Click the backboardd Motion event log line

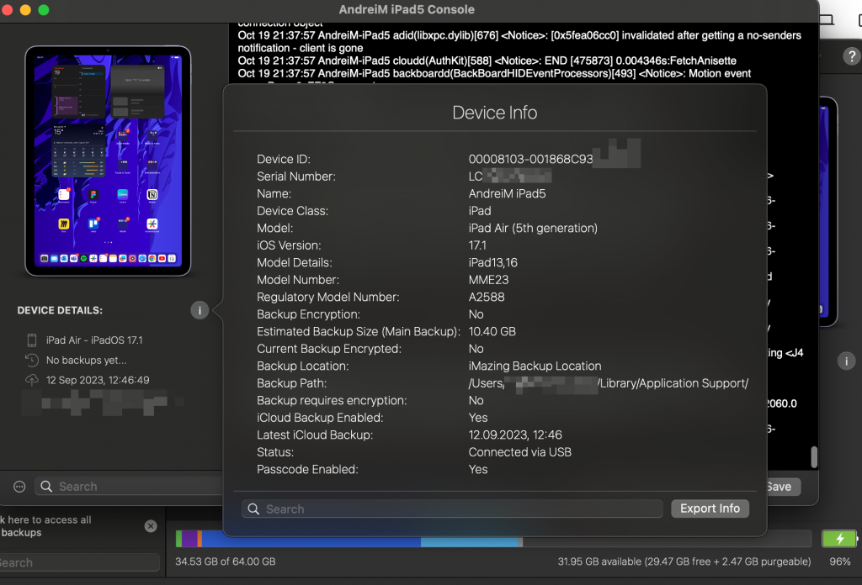(494, 73)
